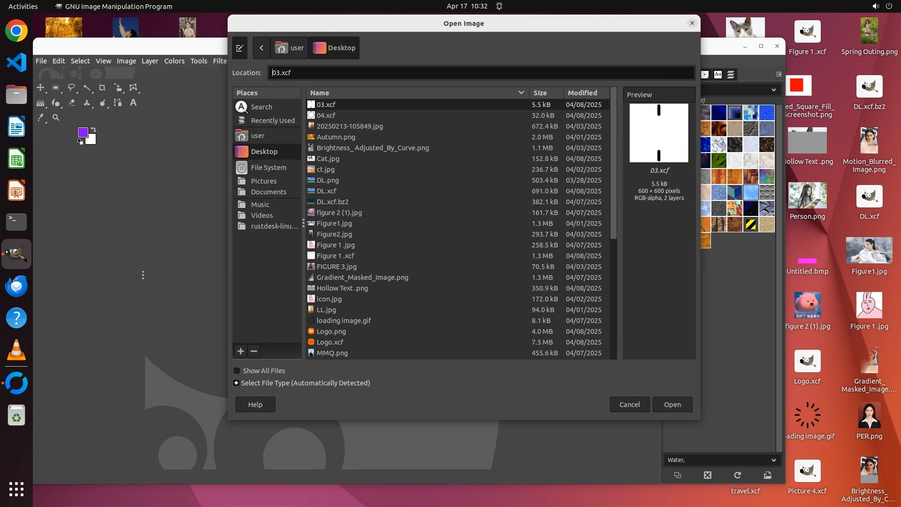Open the Water pattern filter dropdown

773,460
